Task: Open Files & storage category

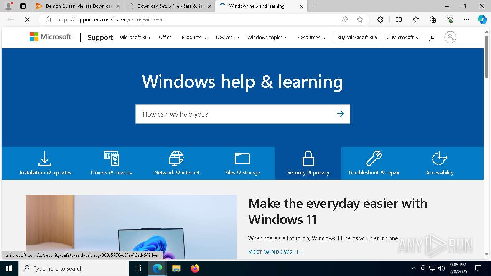Action: point(242,163)
